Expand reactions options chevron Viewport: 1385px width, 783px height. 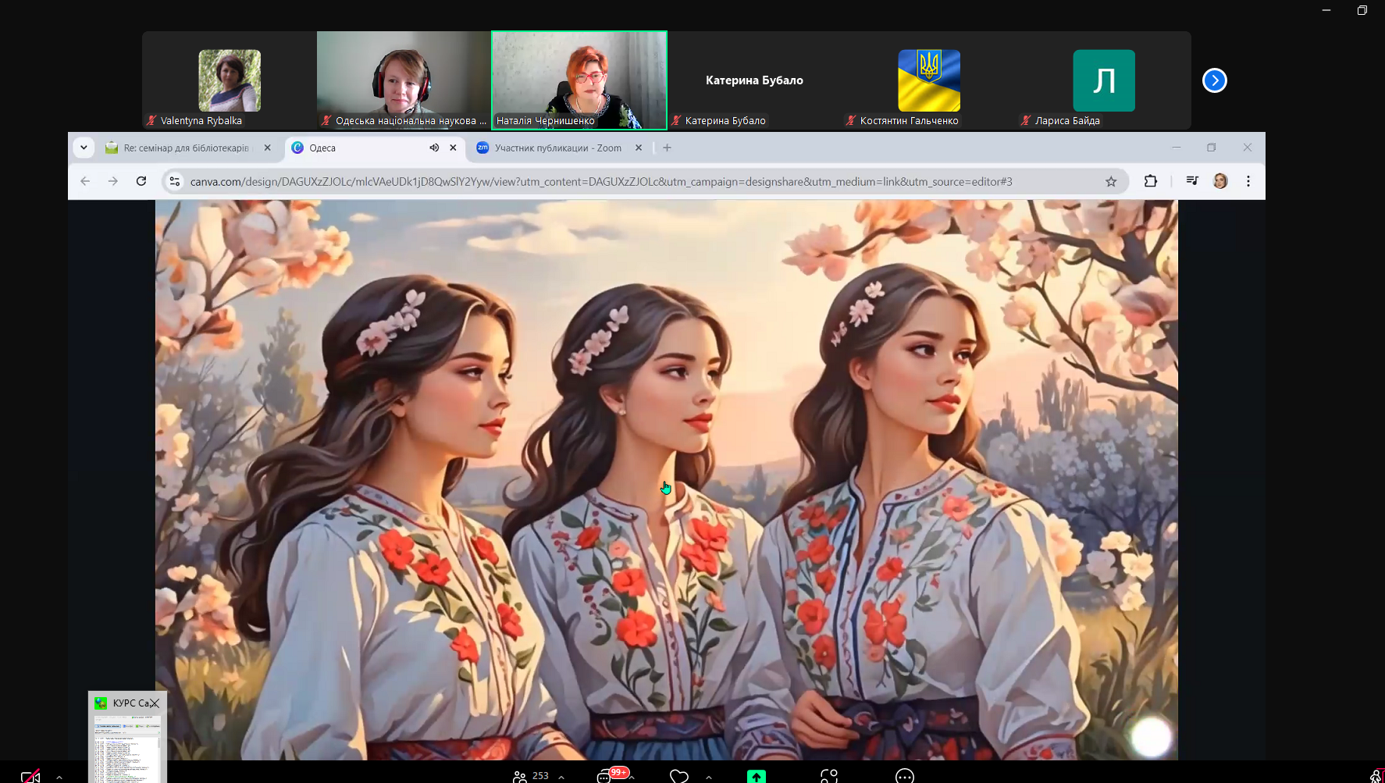pos(709,778)
